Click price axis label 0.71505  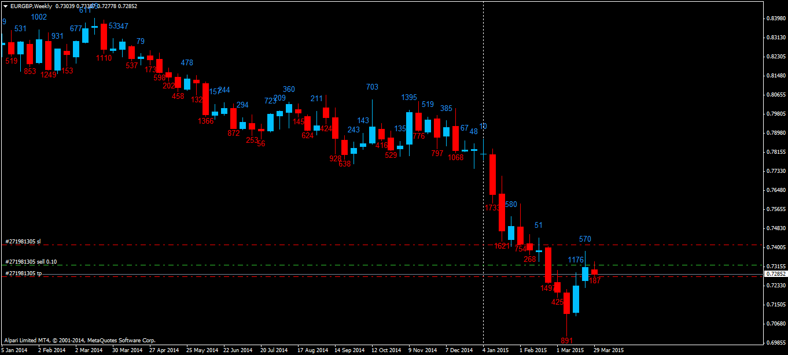coord(776,305)
